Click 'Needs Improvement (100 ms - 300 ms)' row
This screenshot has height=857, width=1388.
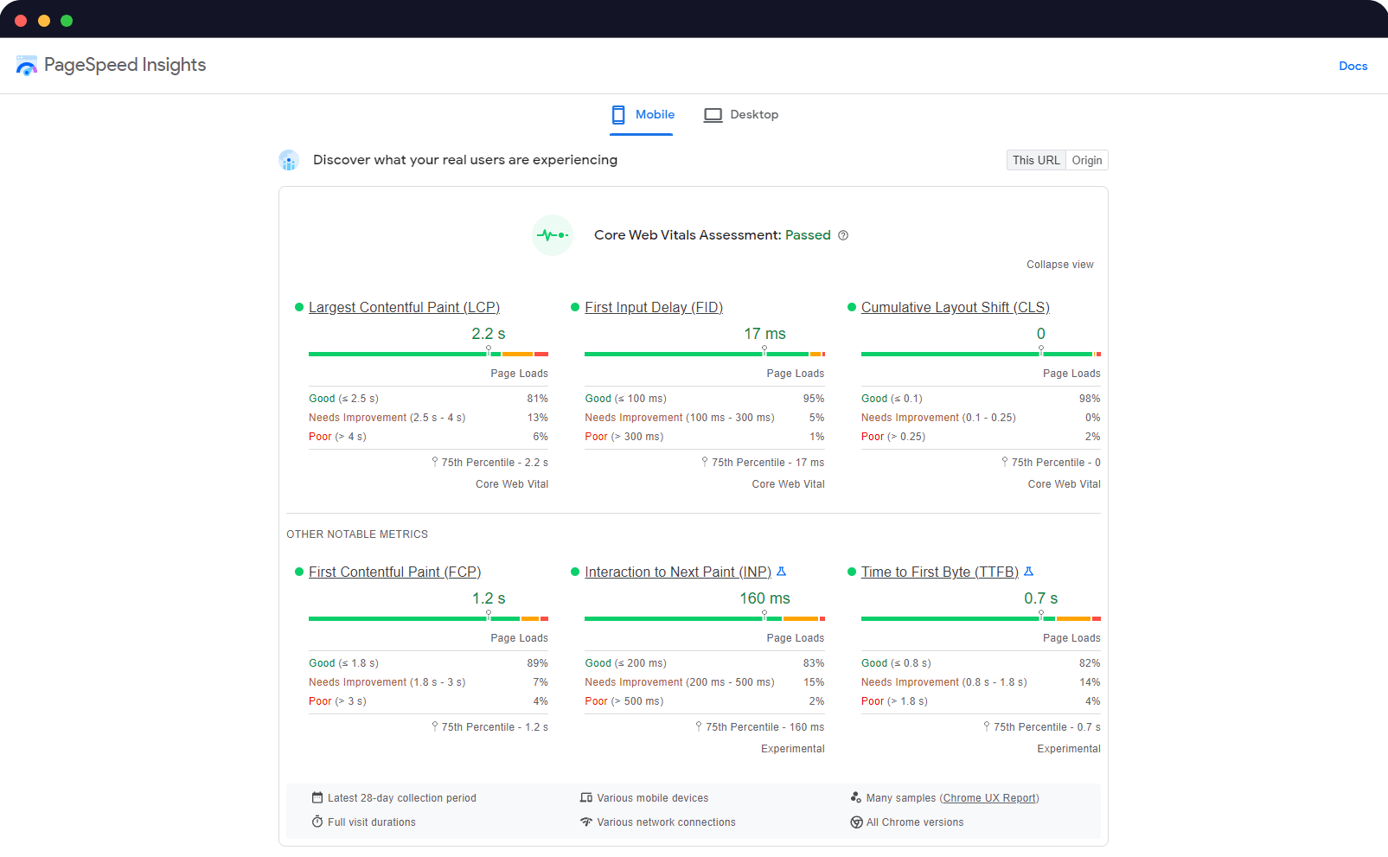click(705, 418)
